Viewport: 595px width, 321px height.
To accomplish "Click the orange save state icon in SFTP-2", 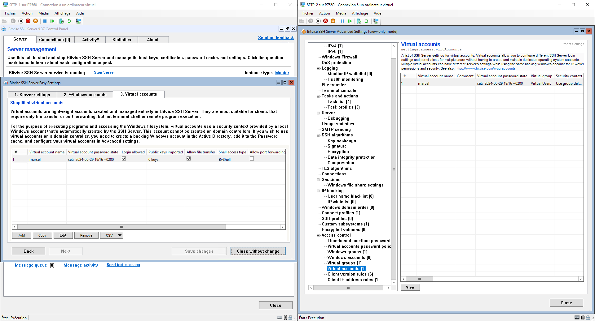I will [333, 21].
